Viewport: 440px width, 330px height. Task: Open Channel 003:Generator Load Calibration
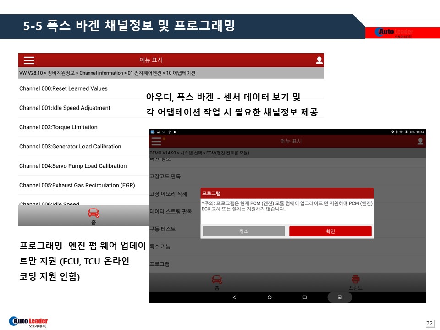pos(83,147)
